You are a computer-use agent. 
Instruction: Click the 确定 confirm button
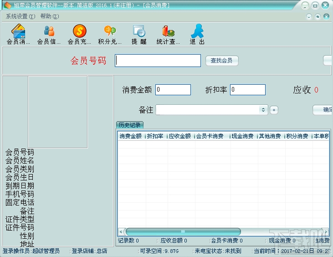pyautogui.click(x=323, y=110)
